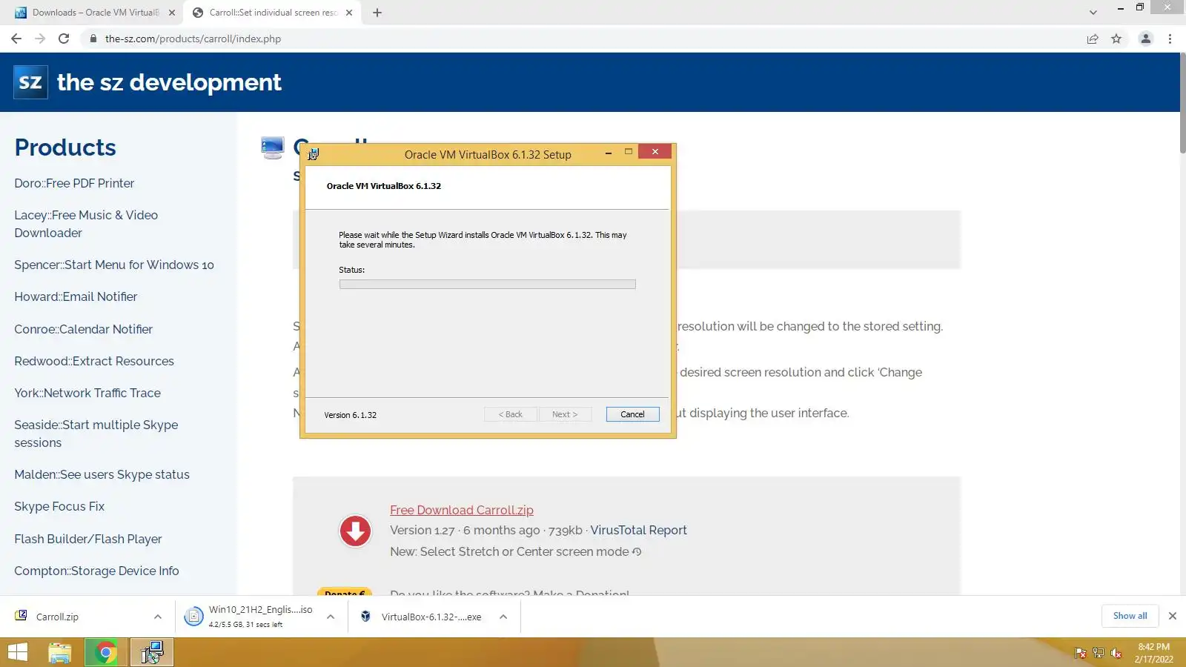
Task: Click the Oracle VM VirtualBox Setup title bar
Action: pyautogui.click(x=488, y=154)
